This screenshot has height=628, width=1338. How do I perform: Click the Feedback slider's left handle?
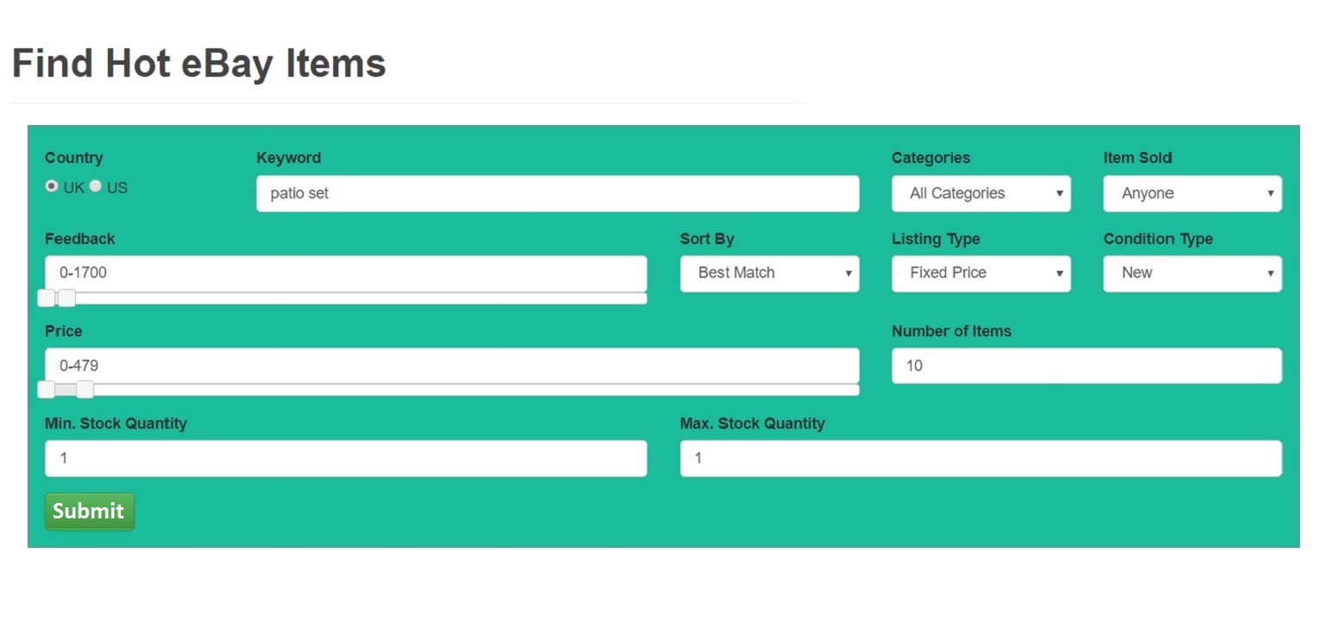tap(47, 298)
